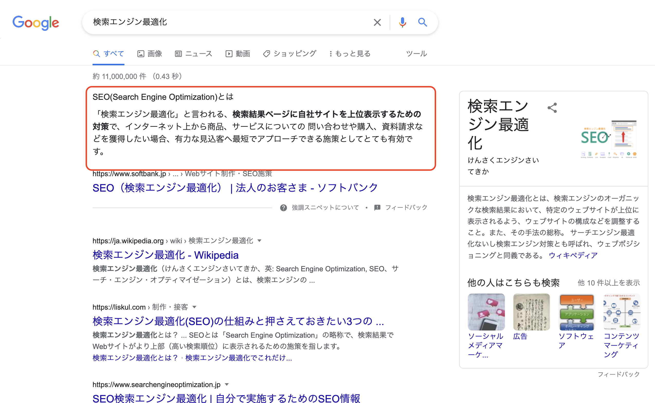Open the 動画 videos tab
This screenshot has height=403, width=655.
tap(238, 54)
